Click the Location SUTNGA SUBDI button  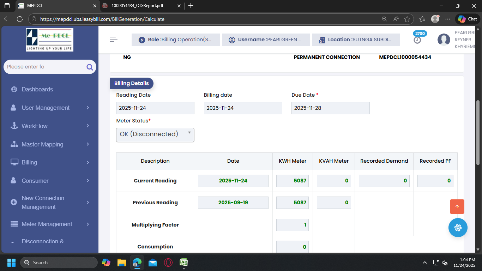(x=356, y=40)
